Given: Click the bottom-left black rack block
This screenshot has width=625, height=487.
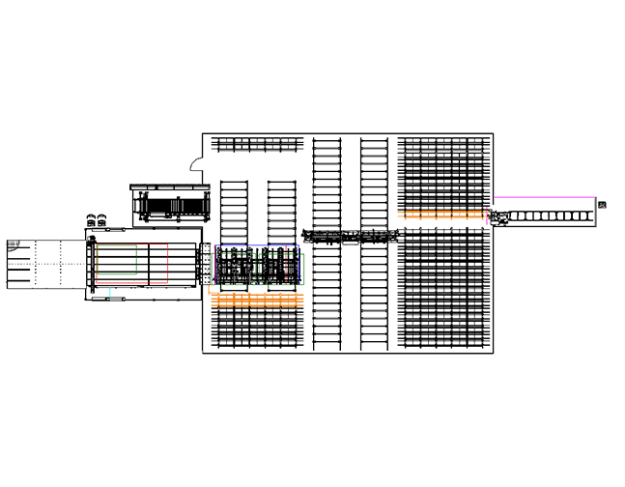Looking at the screenshot, I should 256,329.
